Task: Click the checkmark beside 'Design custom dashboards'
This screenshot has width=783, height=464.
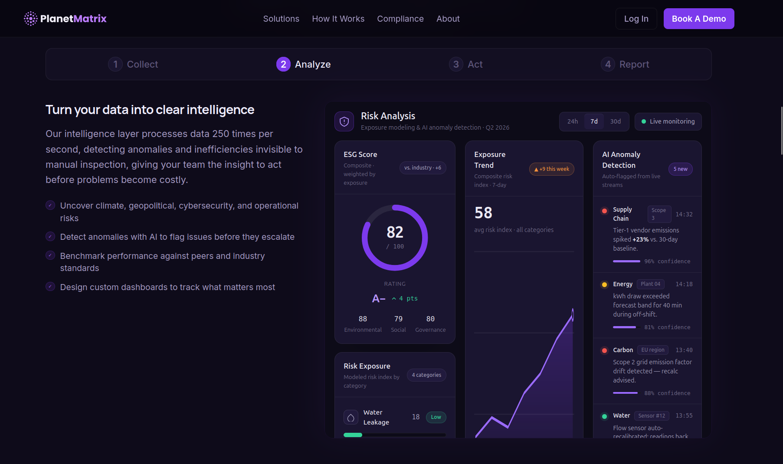Action: (x=50, y=286)
